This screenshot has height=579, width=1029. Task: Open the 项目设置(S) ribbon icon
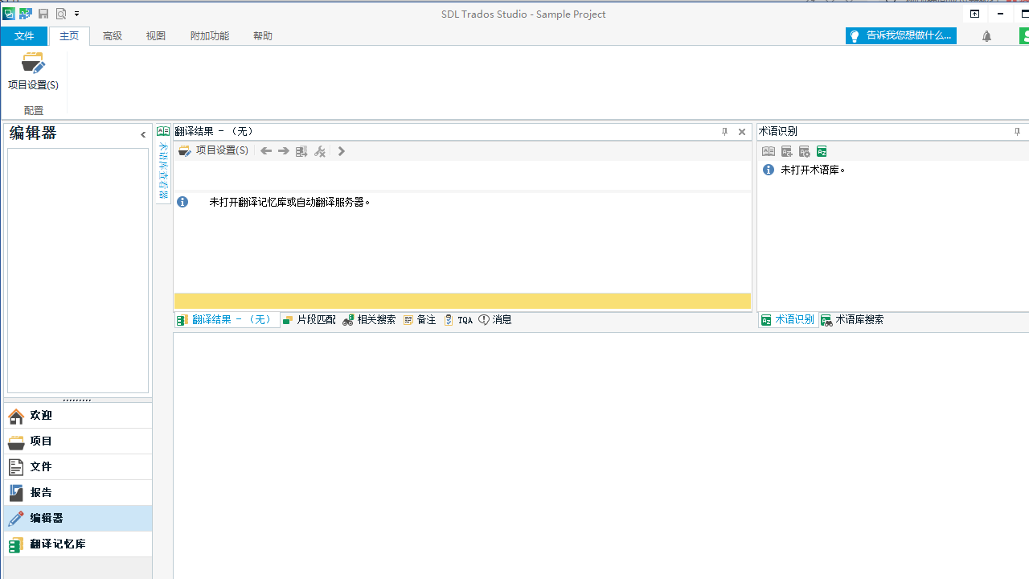point(33,72)
